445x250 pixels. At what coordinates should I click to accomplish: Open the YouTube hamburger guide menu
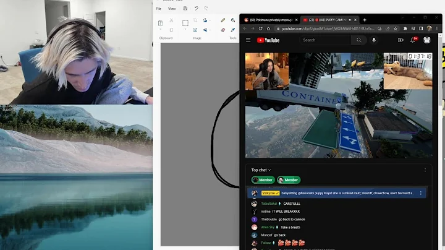[x=248, y=40]
